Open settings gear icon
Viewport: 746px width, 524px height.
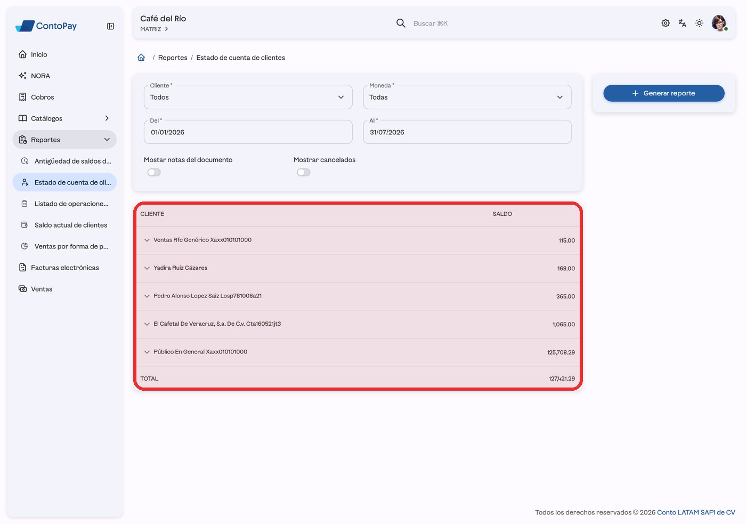(666, 23)
